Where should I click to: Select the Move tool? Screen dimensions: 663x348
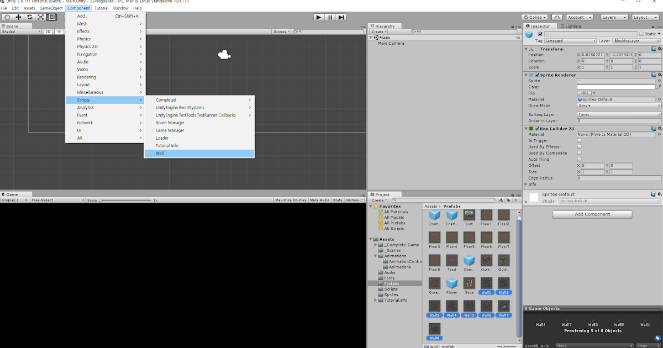(x=18, y=17)
